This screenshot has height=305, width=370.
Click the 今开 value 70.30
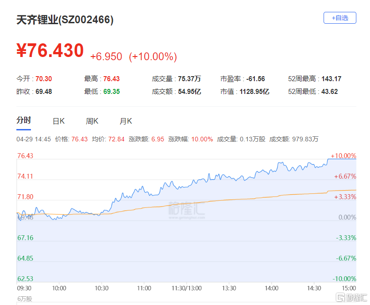[x=44, y=79]
